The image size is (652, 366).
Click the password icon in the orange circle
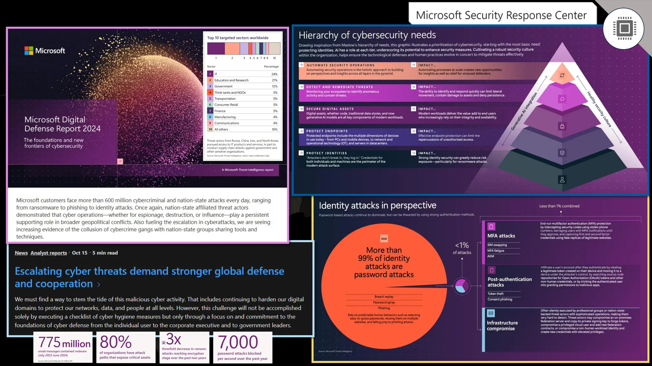(384, 239)
